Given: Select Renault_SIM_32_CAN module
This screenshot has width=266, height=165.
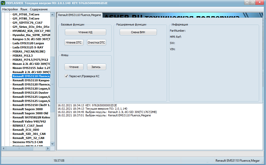Looking at the screenshot, I should tap(29, 138).
